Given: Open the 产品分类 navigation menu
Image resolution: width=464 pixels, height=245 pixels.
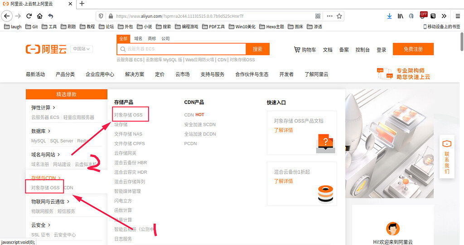Looking at the screenshot, I should pos(65,74).
